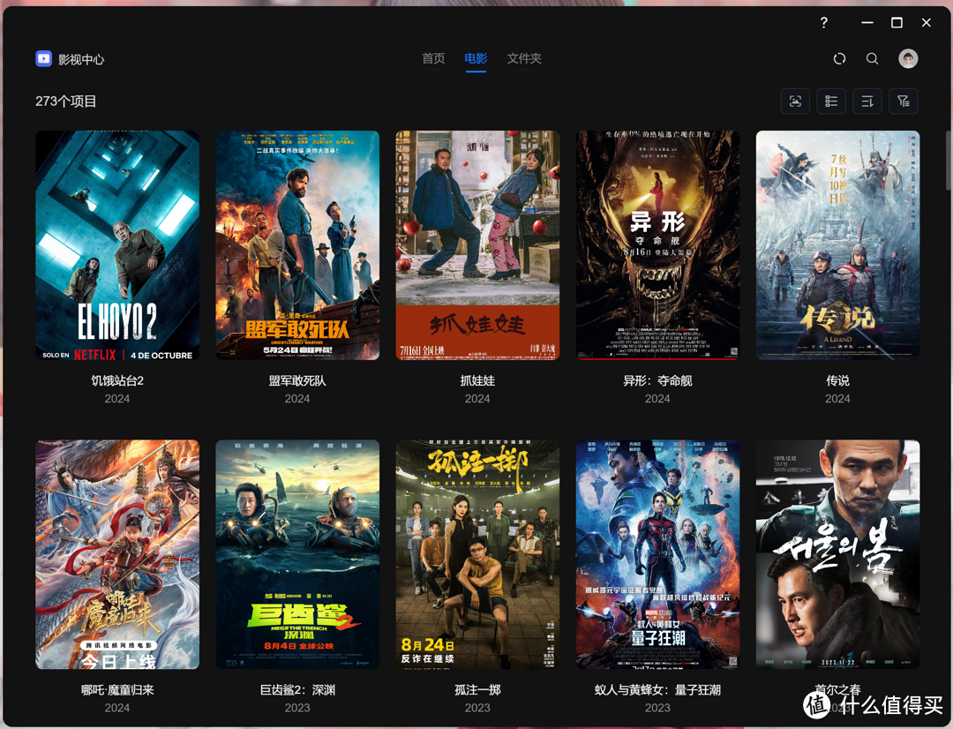953x729 pixels.
Task: Click the title text 异形：夺命舰
Action: (657, 380)
